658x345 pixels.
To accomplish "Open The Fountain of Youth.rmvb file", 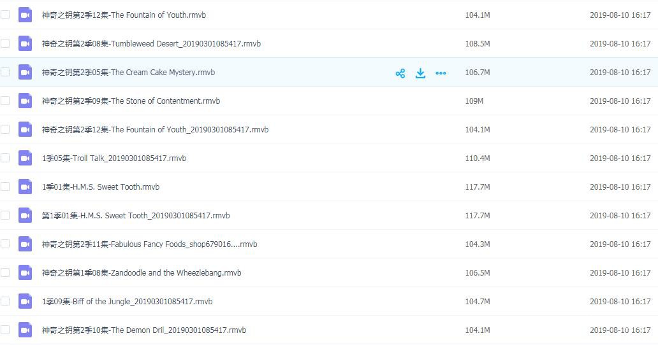I will point(124,15).
